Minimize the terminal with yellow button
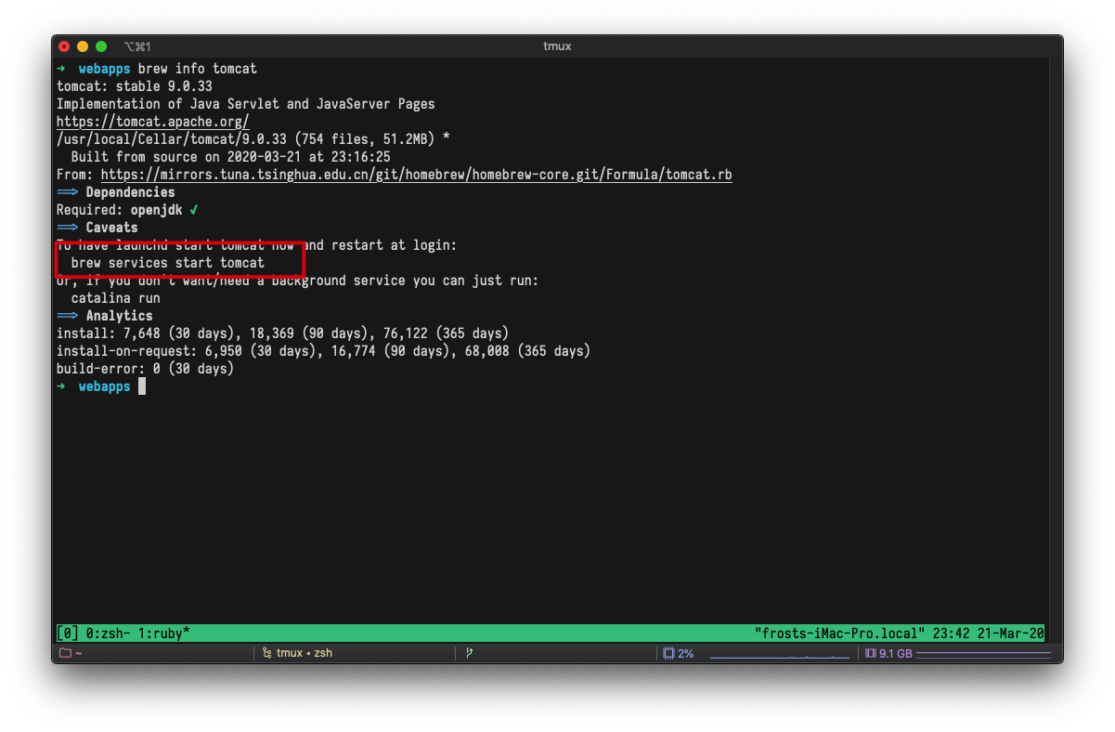 [83, 46]
